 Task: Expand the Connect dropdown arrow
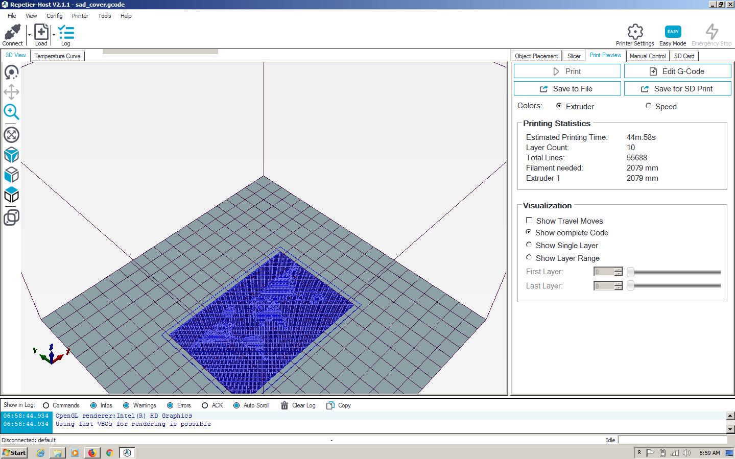click(x=29, y=35)
